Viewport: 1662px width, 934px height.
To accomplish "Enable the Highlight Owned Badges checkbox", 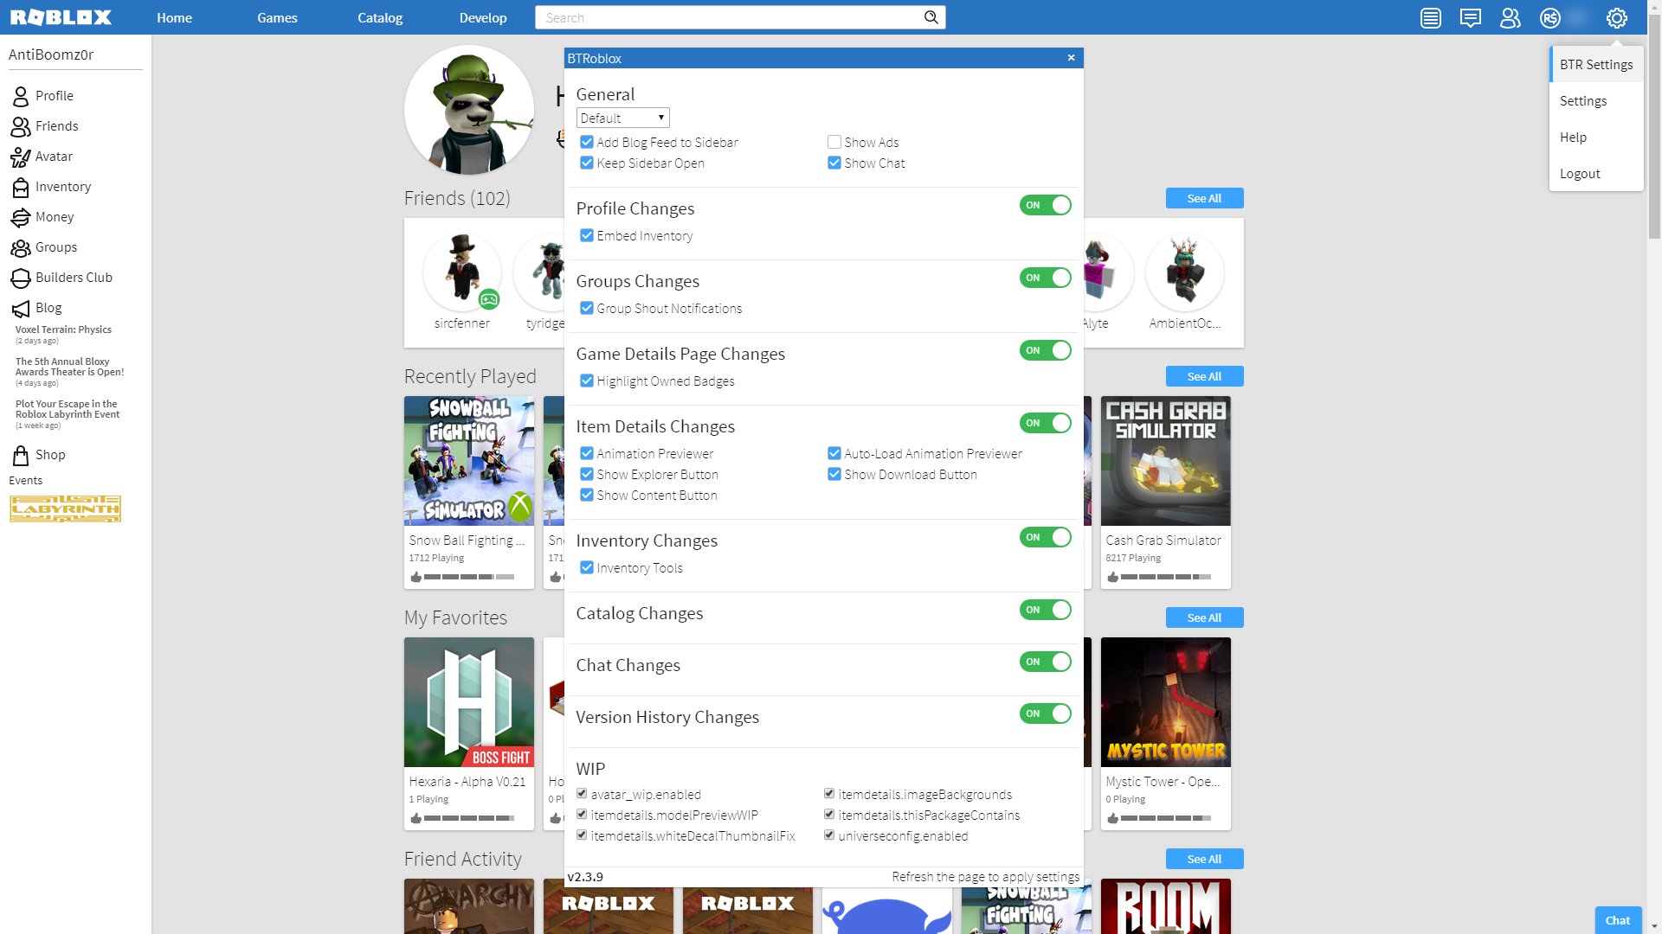I will click(585, 381).
